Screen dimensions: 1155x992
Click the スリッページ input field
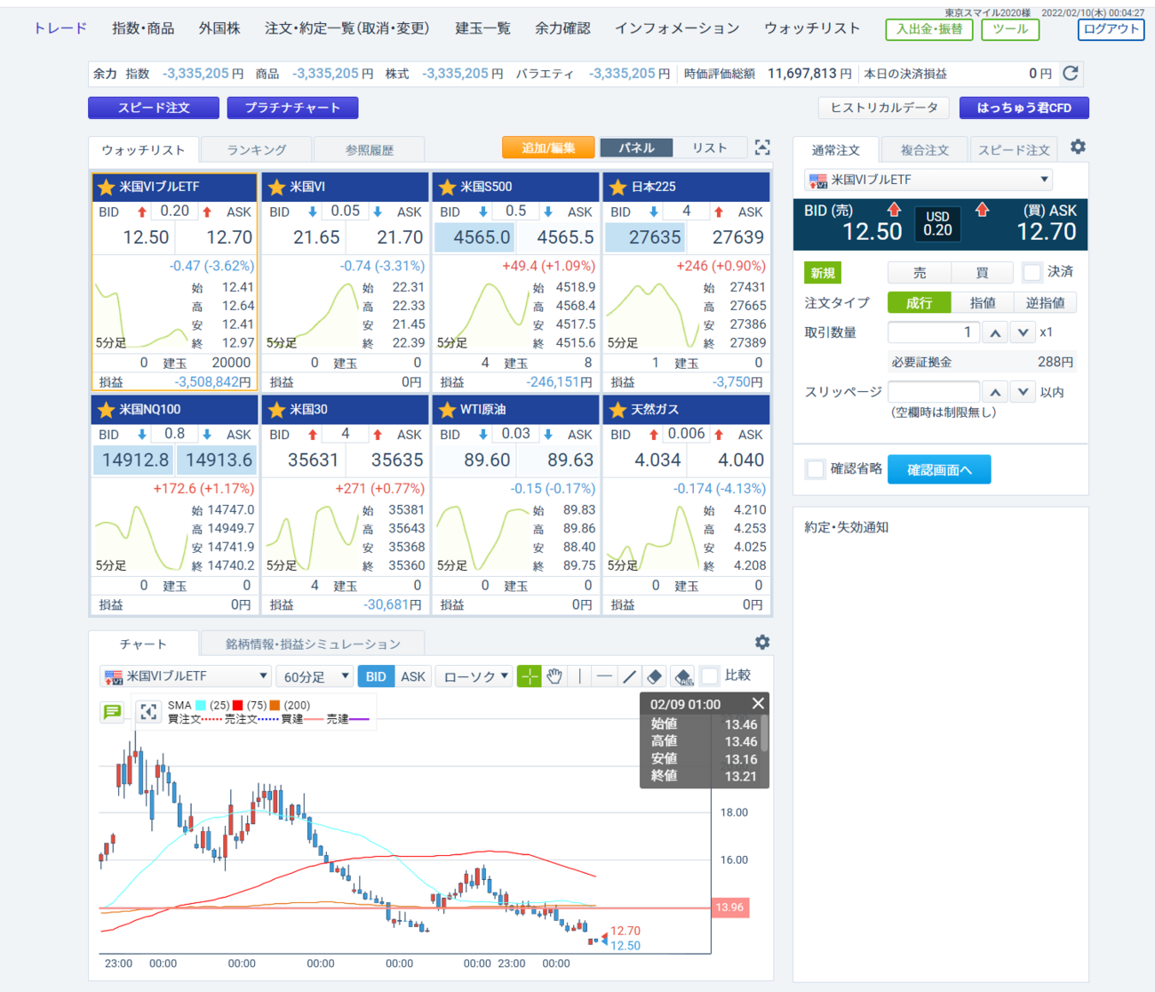tap(933, 392)
